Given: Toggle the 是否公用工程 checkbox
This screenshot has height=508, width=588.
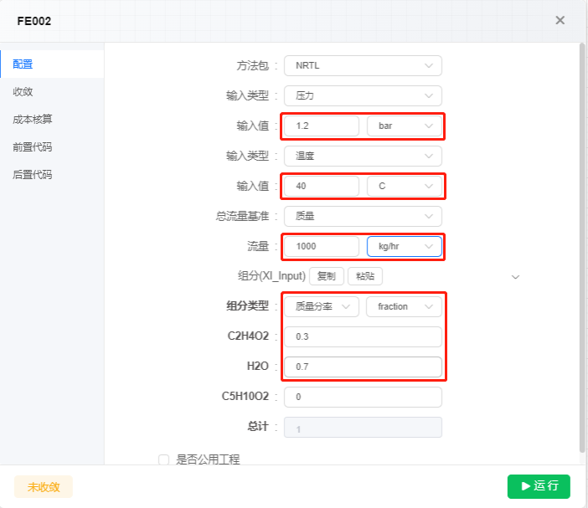Looking at the screenshot, I should 163,459.
